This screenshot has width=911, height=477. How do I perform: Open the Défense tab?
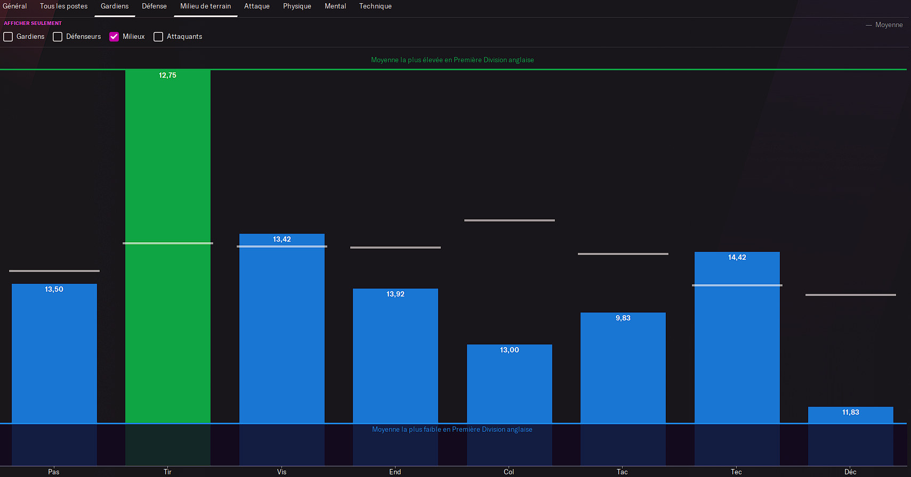coord(154,6)
